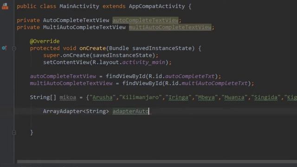Click the "Mwanza" string literal
The height and width of the screenshot is (167, 297).
(234, 97)
